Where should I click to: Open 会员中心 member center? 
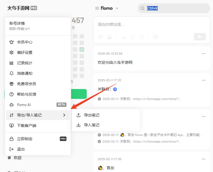click(x=38, y=42)
